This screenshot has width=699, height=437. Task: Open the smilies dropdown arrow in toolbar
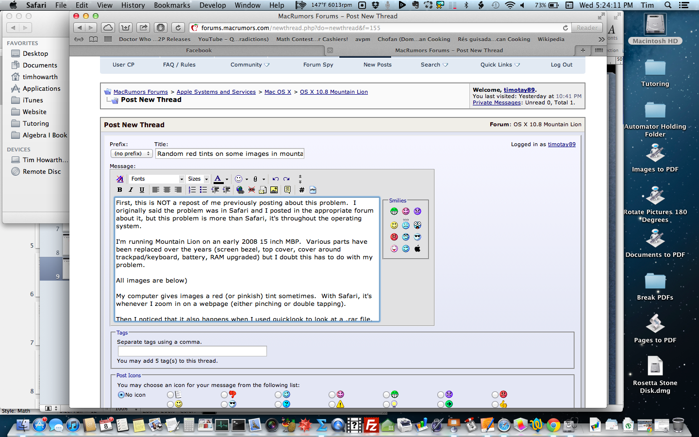tap(247, 179)
